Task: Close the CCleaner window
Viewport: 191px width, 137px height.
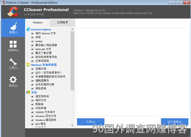Action: (186, 3)
